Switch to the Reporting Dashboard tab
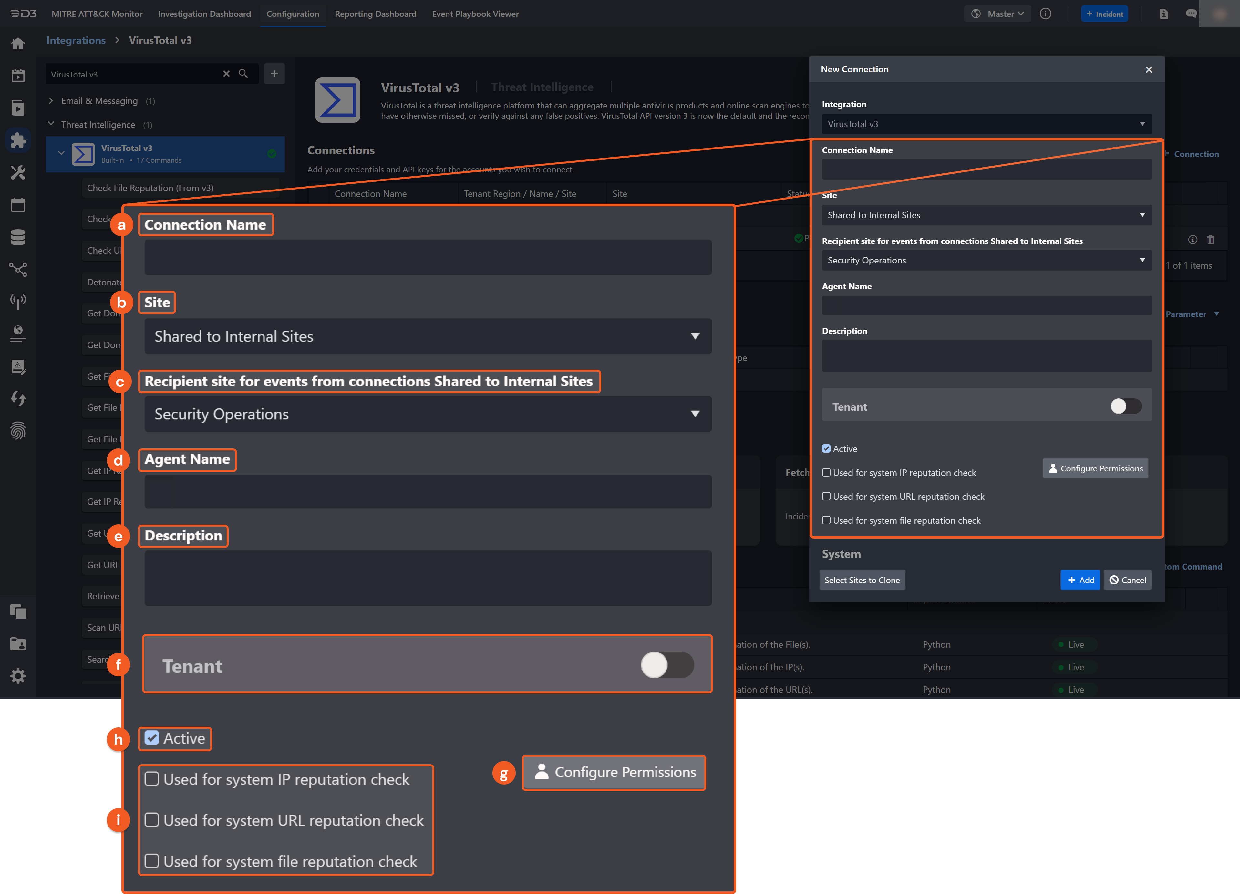Viewport: 1240px width, 894px height. click(376, 14)
